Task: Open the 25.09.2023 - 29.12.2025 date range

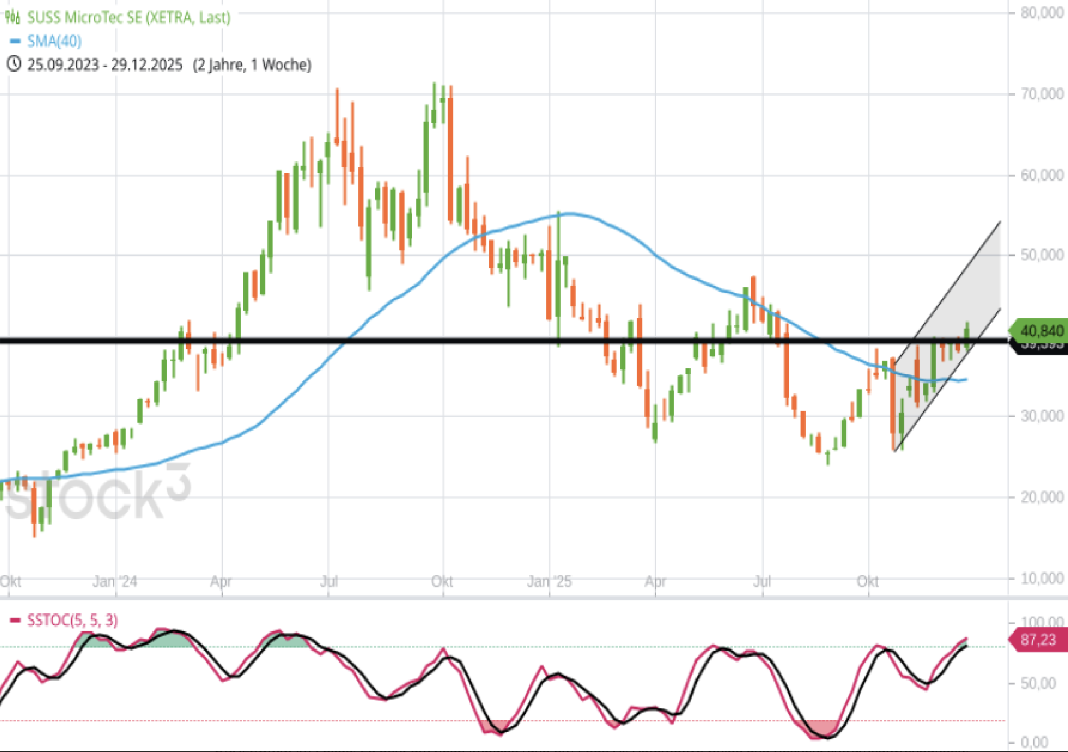Action: [x=105, y=64]
